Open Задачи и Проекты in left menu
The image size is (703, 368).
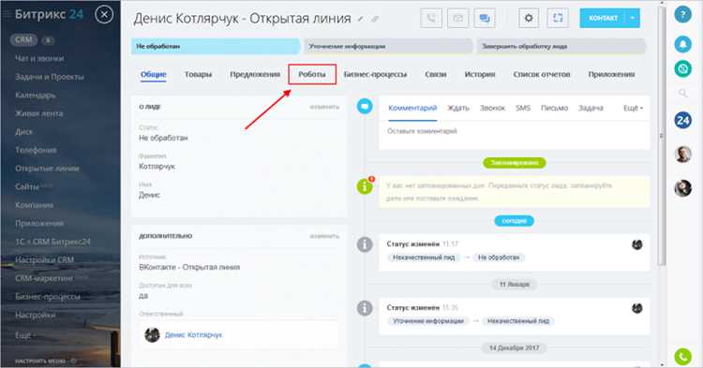50,77
